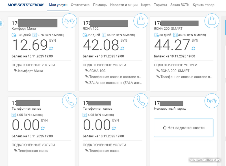Image resolution: width=226 pixels, height=166 pixels.
Task: Click calendar icon next to 34.30 BYN в месяц
Action: (x=175, y=35)
